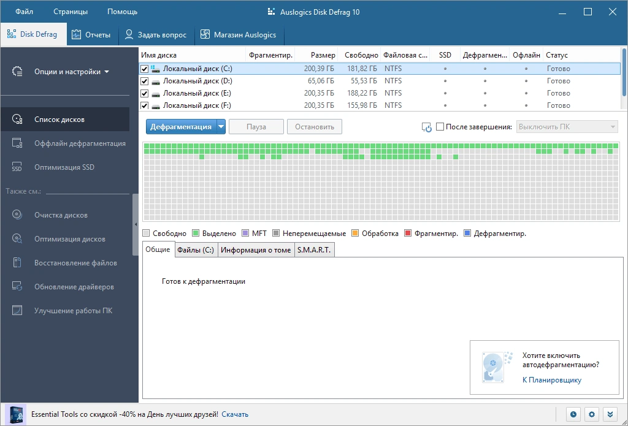Click the Фрагментир. red legend swatch
Viewport: 628px width, 426px height.
[408, 234]
